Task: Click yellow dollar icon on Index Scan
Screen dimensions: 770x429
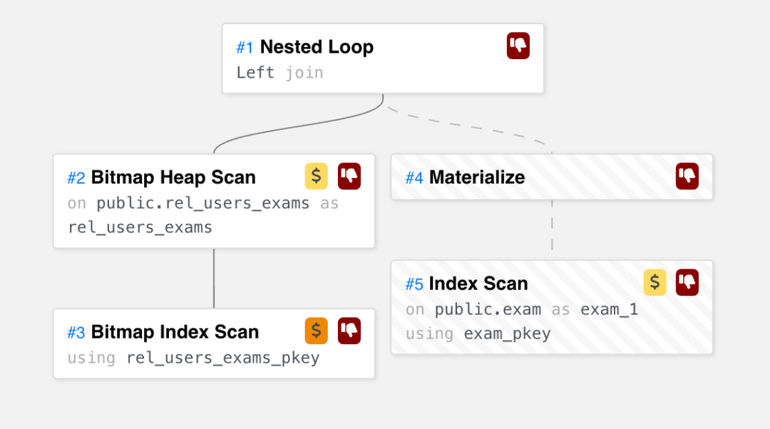Action: click(654, 282)
